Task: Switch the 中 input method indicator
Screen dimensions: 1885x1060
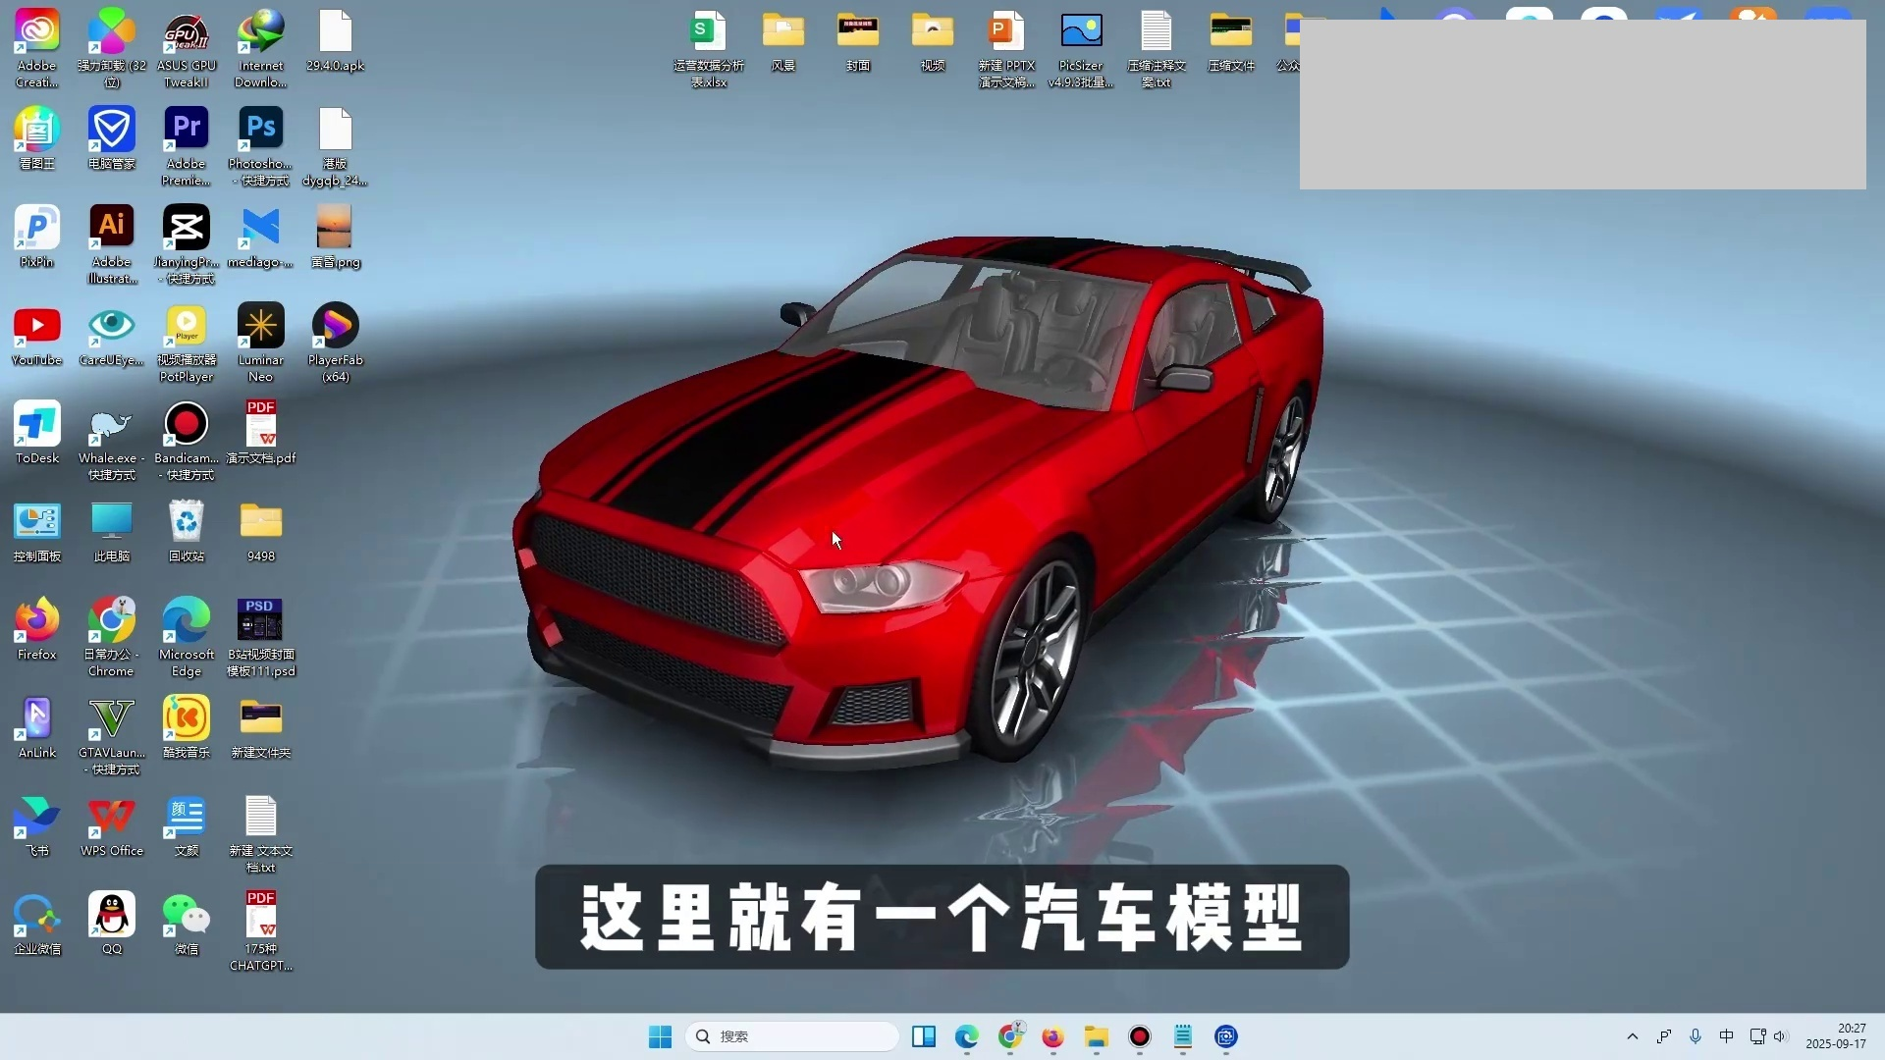Action: pos(1726,1036)
